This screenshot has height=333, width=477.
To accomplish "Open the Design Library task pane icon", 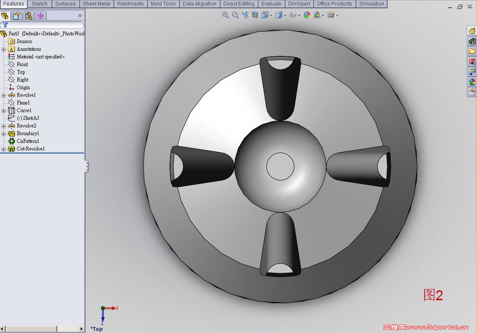I will [472, 41].
